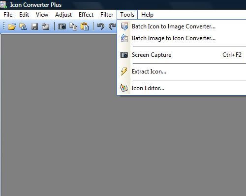Image resolution: width=246 pixels, height=196 pixels.
Task: Click the Save floppy disk toolbar icon
Action: (34, 26)
